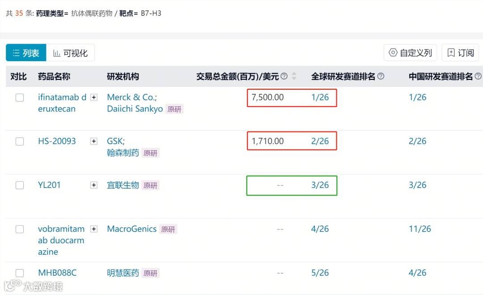
Task: Click China ranking 11/26 for vobramitamab
Action: tap(420, 229)
